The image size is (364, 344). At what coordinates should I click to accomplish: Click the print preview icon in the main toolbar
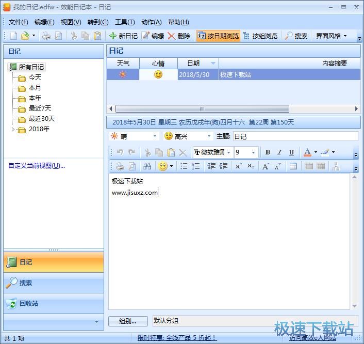pos(58,36)
